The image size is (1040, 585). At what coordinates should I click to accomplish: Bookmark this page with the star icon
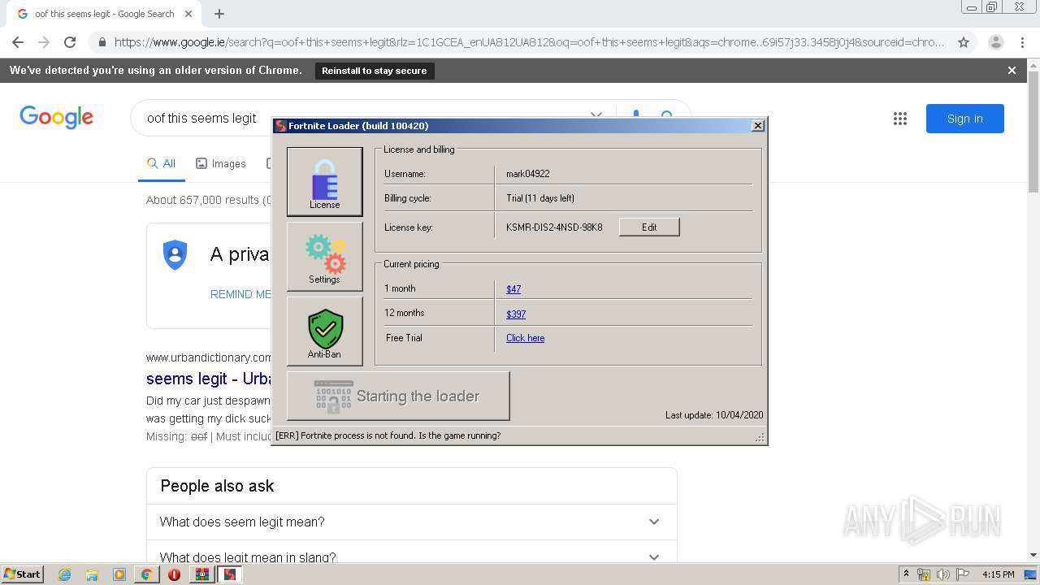(964, 42)
